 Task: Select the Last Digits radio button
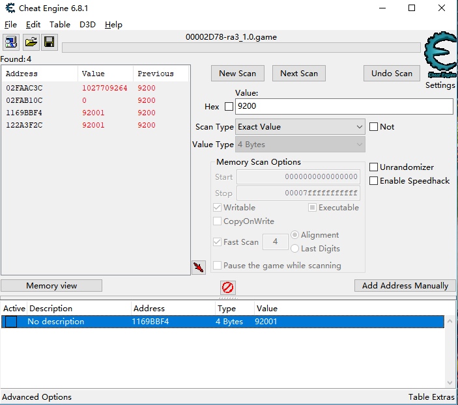pos(294,249)
